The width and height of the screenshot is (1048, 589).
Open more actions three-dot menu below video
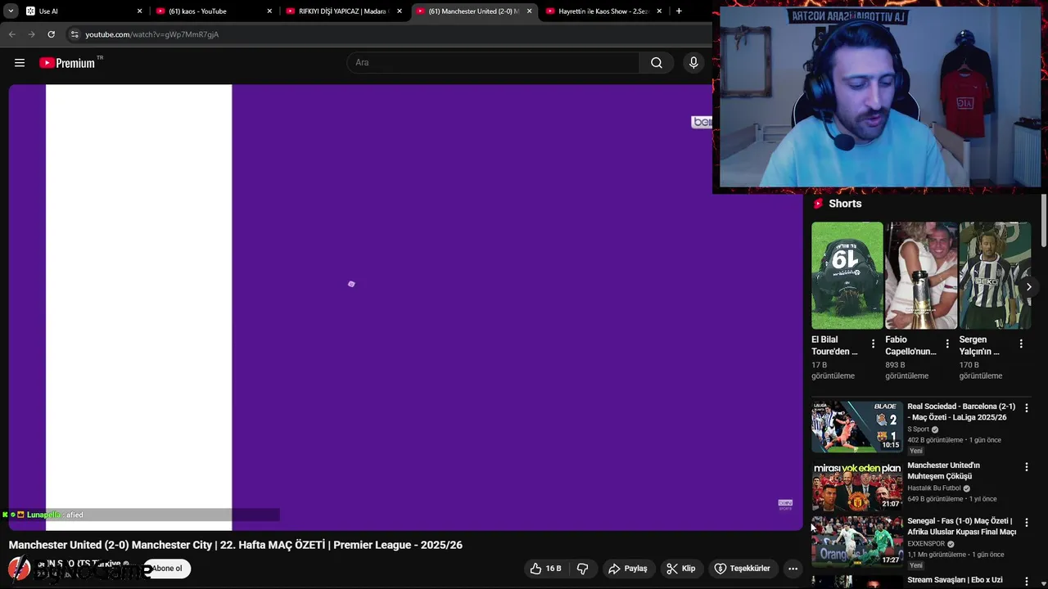click(793, 569)
